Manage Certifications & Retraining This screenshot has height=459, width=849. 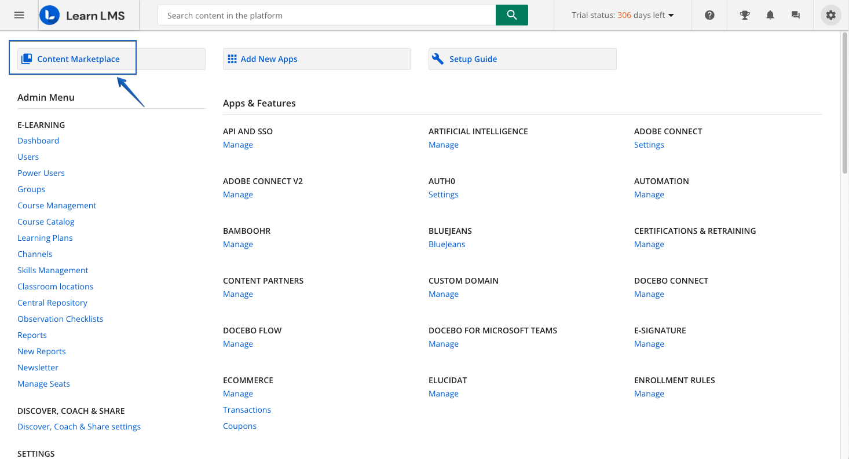coord(649,244)
